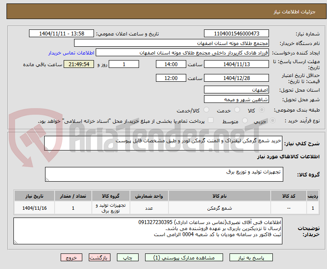Image resolution: width=327 pixels, height=269 pixels.
Task: Click the کد کالا column header
Action: click(288, 196)
